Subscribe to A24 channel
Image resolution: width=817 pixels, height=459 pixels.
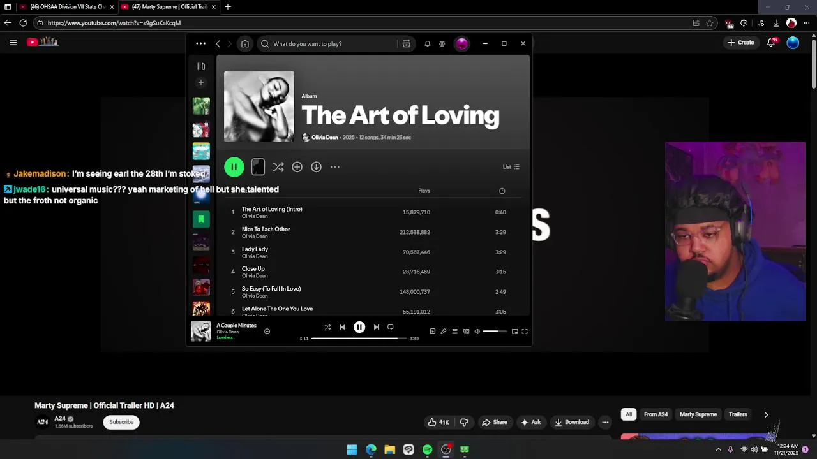[x=121, y=422]
